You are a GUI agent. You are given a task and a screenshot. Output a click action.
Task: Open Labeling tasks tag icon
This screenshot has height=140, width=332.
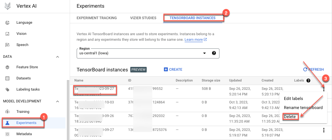coord(7,90)
